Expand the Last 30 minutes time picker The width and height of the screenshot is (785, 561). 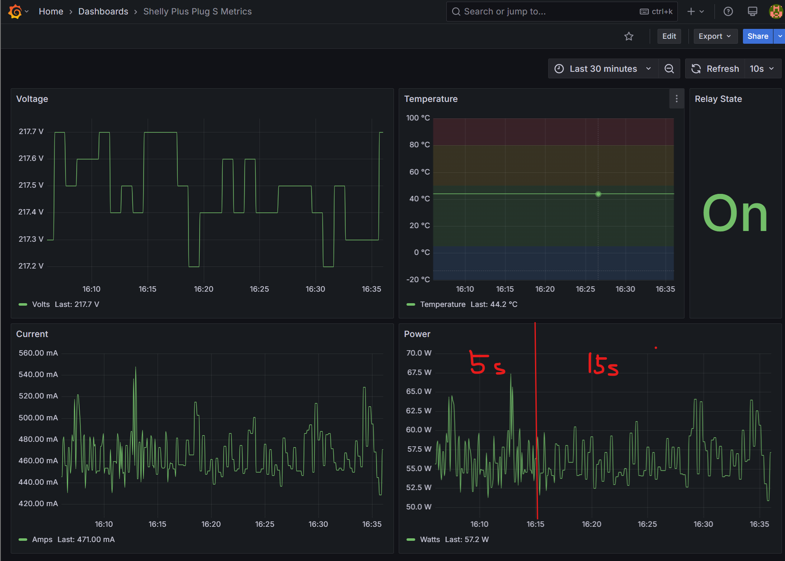[x=603, y=69]
